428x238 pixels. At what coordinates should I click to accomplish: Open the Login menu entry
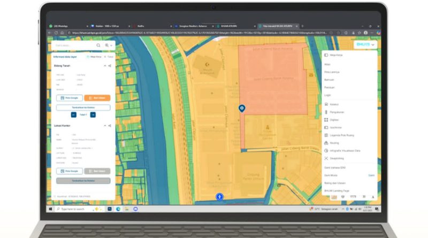327,95
